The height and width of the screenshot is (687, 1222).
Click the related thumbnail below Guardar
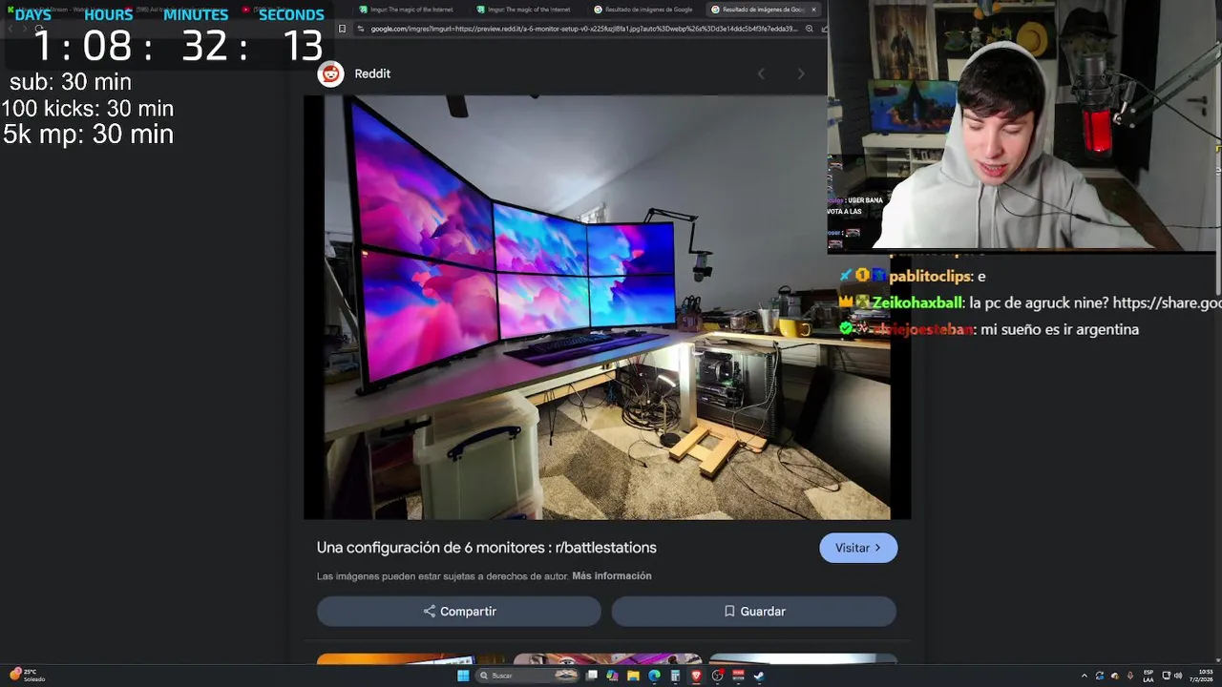(x=803, y=659)
